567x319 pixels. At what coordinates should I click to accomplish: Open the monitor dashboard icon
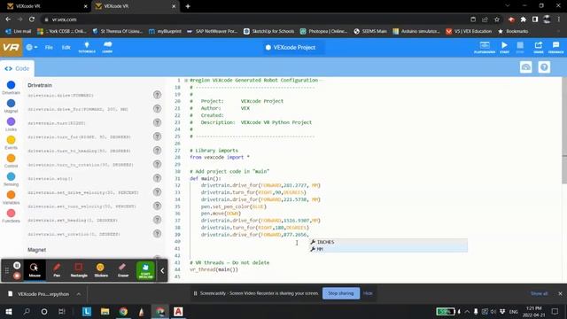point(525,67)
